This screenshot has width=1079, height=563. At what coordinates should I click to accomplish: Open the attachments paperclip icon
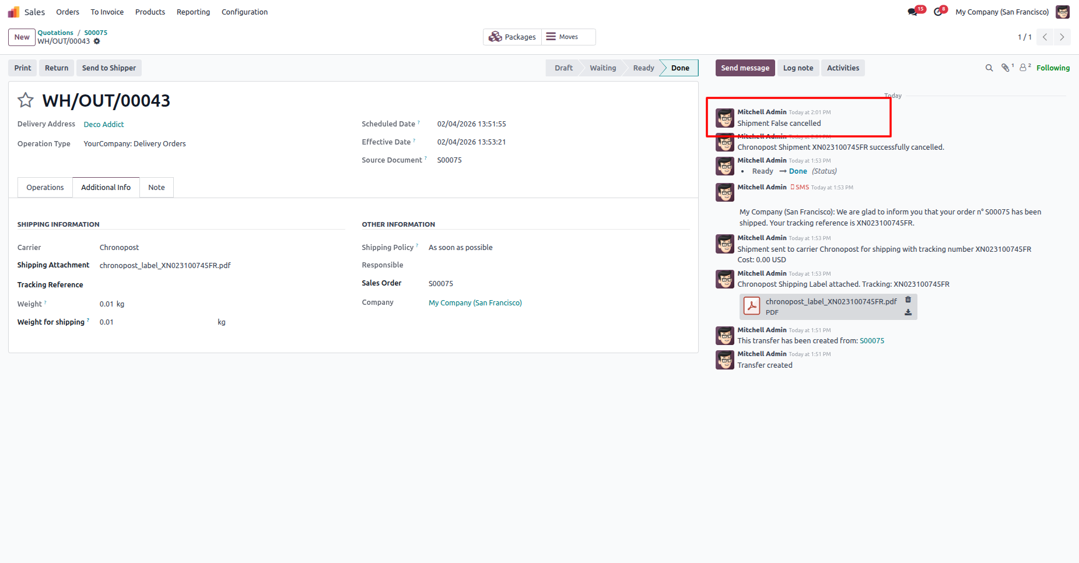point(1006,68)
